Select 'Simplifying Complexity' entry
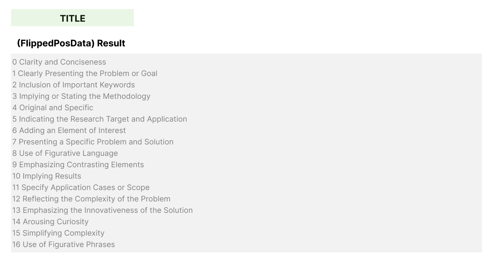 pos(58,233)
